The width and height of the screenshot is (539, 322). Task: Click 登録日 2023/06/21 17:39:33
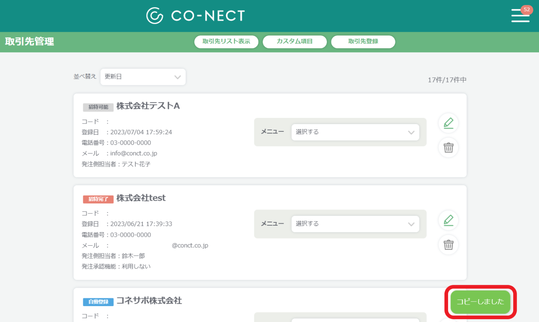pyautogui.click(x=127, y=224)
